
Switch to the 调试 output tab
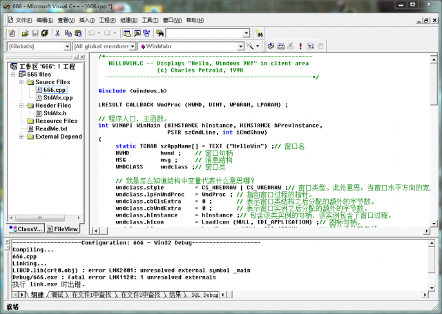57,295
